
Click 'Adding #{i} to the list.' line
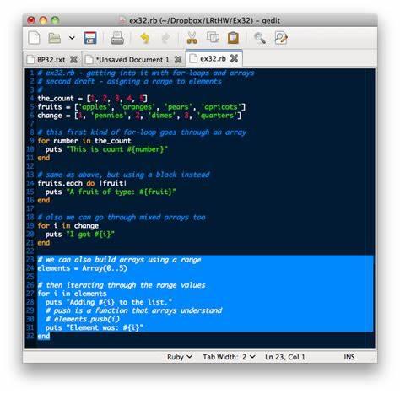pos(109,302)
